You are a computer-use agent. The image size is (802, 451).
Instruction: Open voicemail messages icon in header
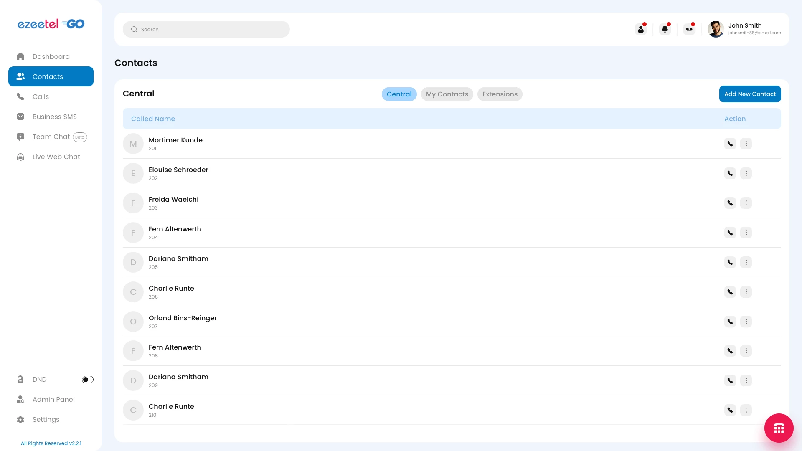coord(689,29)
